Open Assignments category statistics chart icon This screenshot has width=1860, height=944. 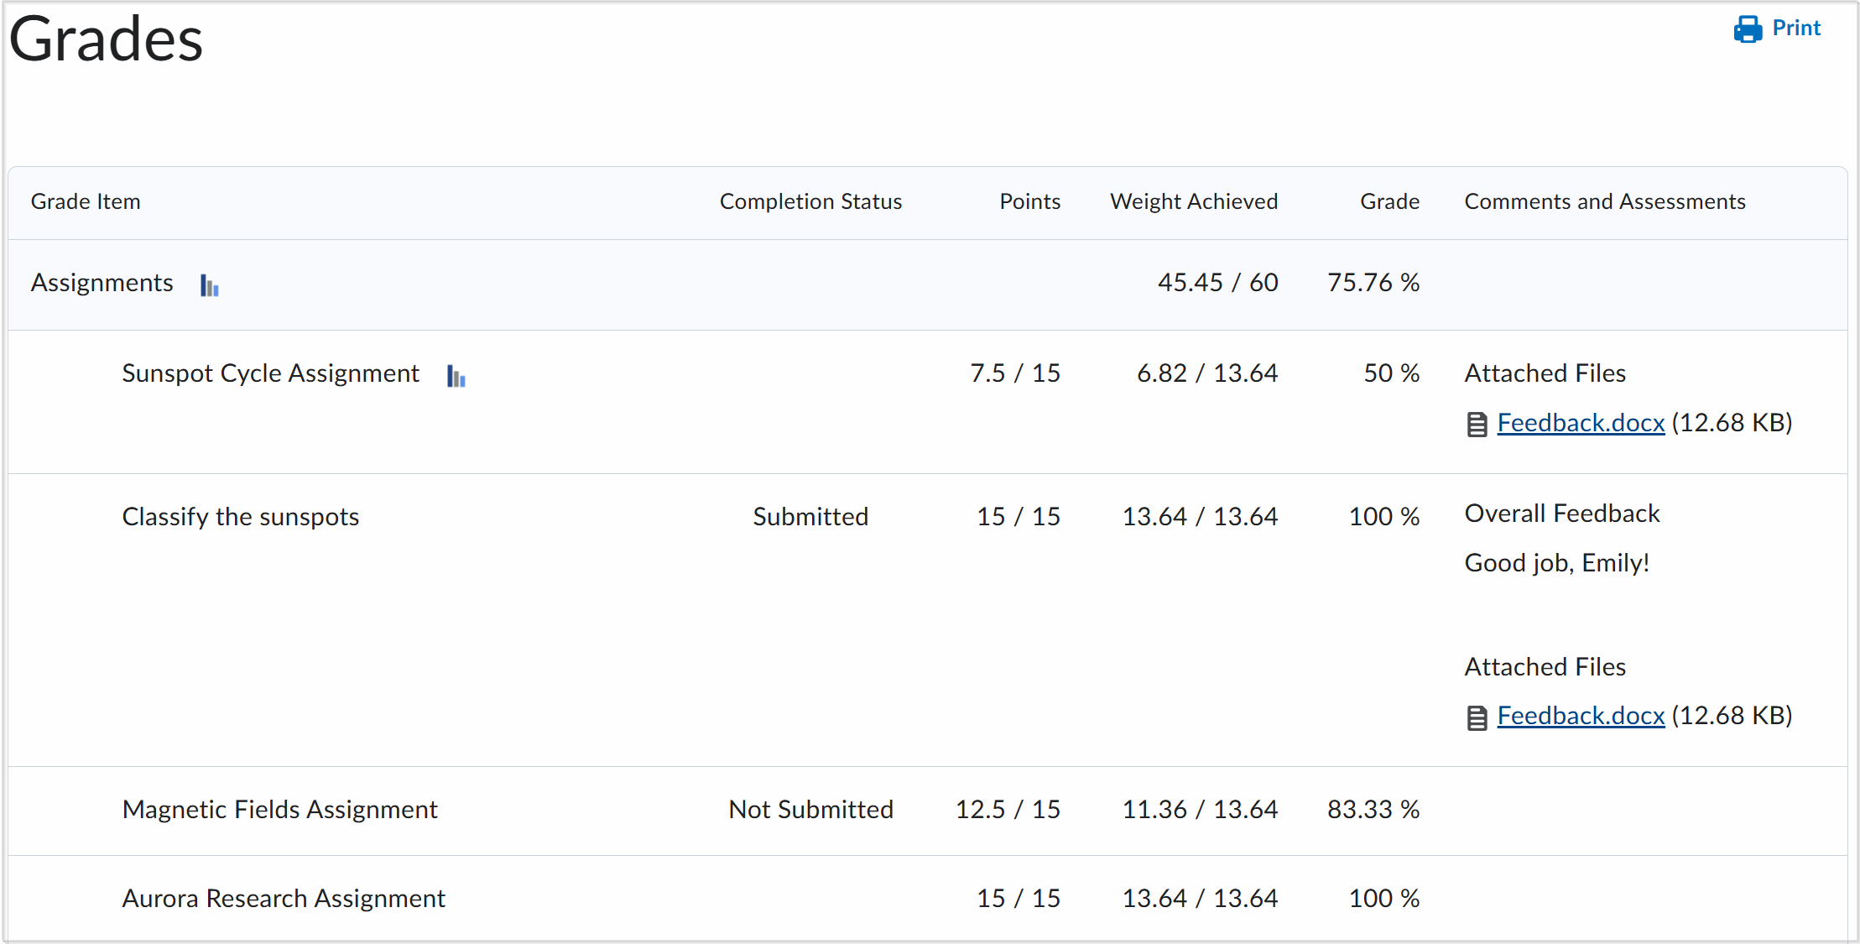point(209,285)
